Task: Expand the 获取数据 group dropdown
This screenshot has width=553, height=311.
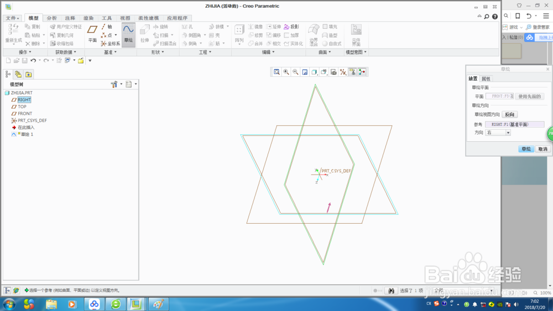Action: tap(66, 52)
